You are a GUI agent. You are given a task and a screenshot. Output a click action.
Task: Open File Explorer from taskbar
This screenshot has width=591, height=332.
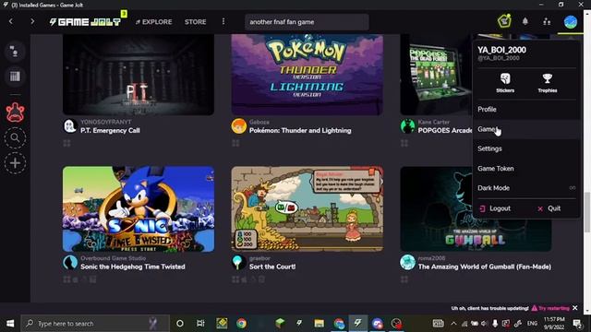320,324
